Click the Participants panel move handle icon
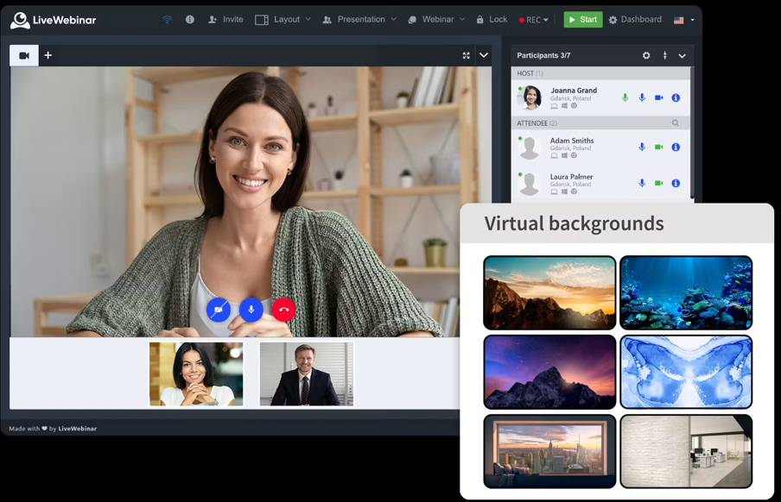 (x=665, y=55)
